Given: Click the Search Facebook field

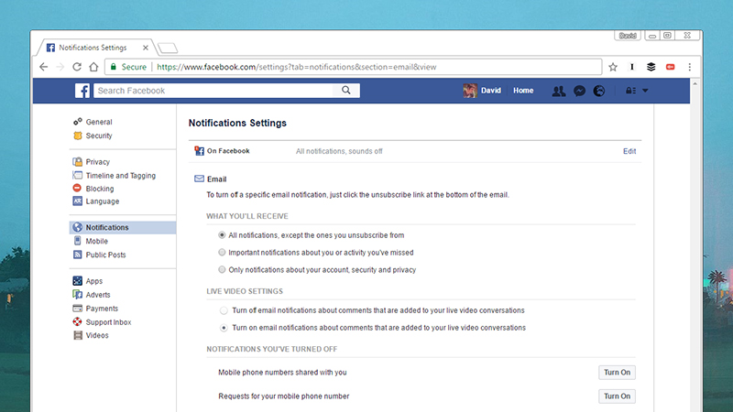Looking at the screenshot, I should point(213,91).
